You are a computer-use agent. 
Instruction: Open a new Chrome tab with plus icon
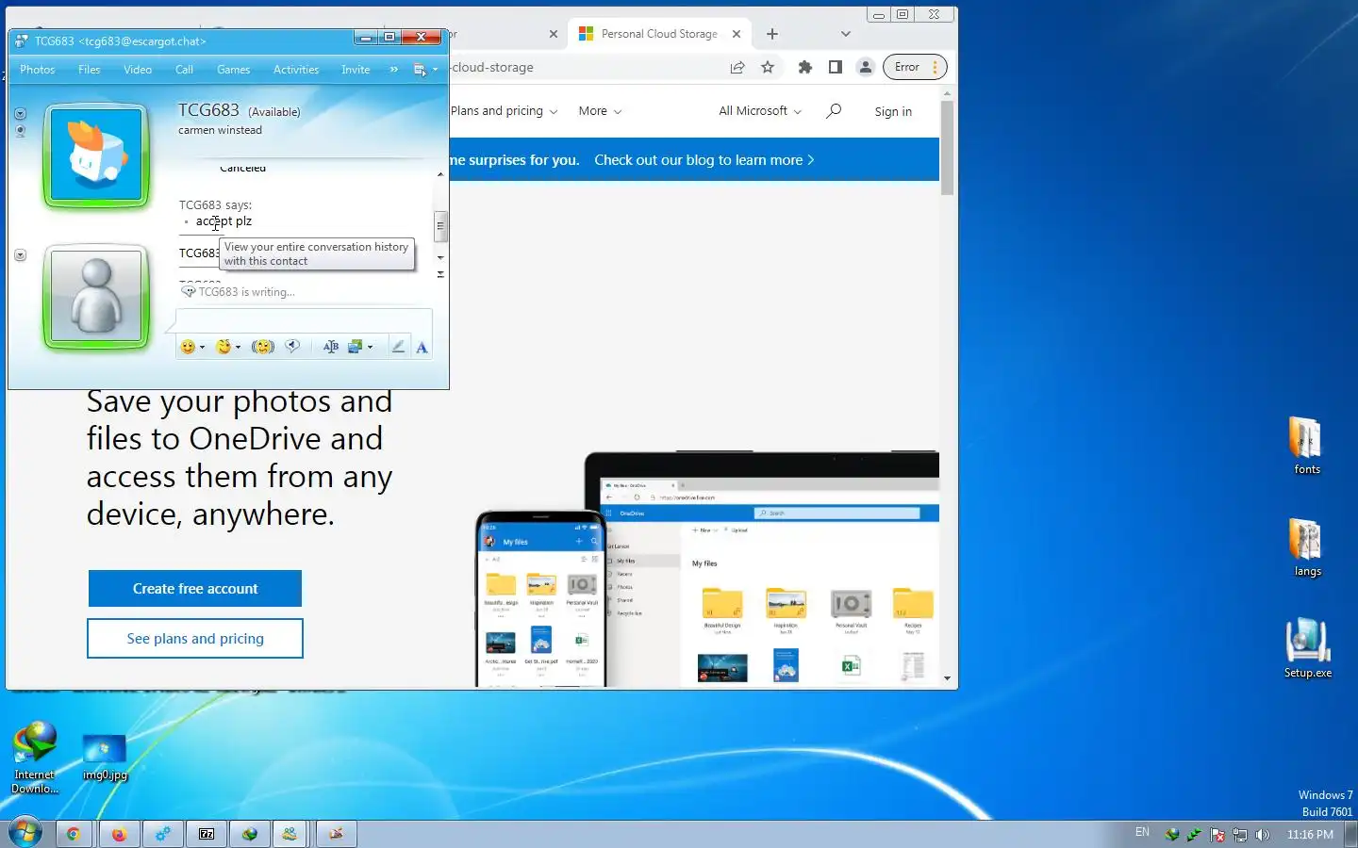pyautogui.click(x=772, y=34)
